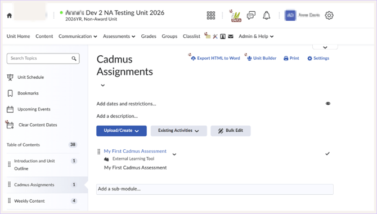Viewport: 377px width, 214px height.
Task: Click the envelope email navbar icon
Action: point(231,37)
